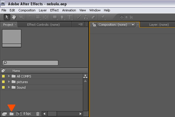Open the Effect menu
Viewport: 175px width, 117px height.
pos(54,10)
